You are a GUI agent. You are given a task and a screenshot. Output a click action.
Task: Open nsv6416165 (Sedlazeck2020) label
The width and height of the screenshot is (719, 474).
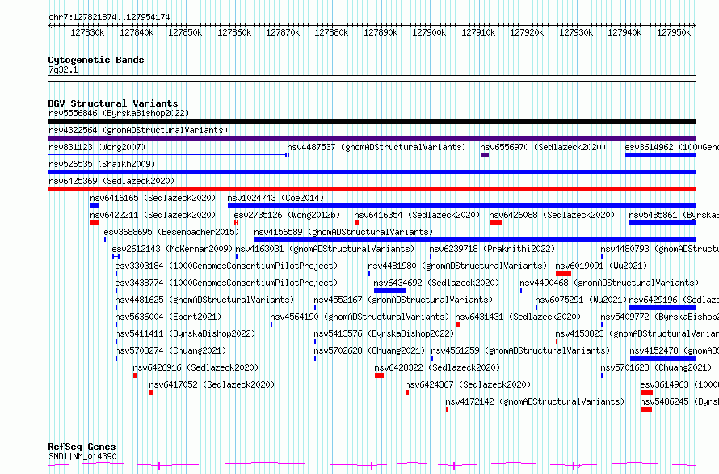tap(153, 198)
